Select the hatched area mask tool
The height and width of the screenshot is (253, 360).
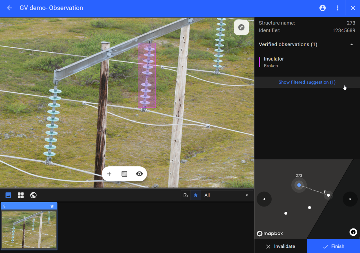pos(124,174)
